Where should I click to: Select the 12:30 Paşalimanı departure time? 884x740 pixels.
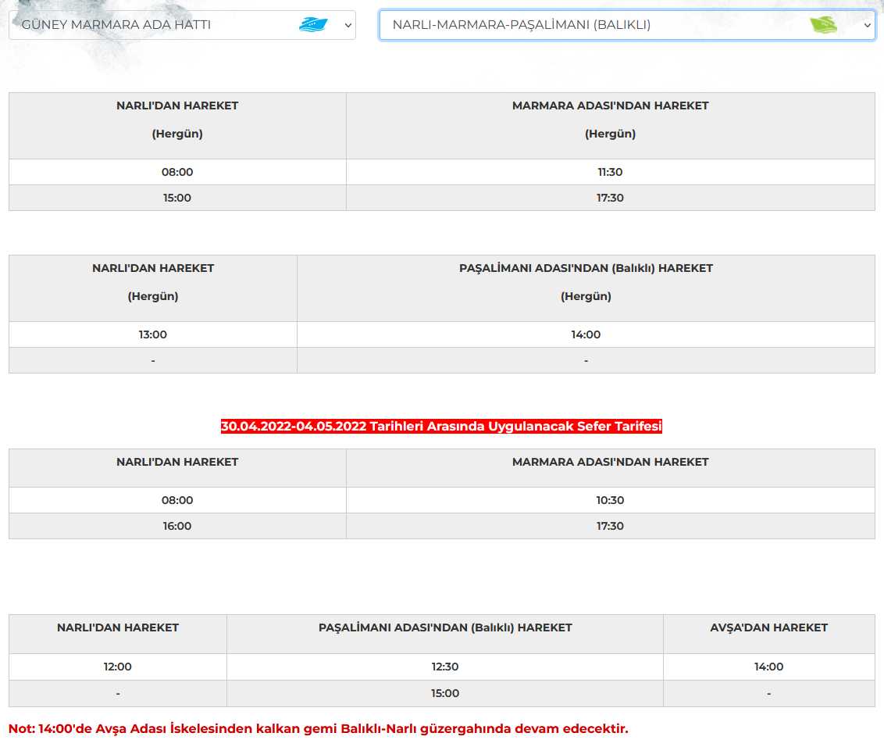point(445,667)
